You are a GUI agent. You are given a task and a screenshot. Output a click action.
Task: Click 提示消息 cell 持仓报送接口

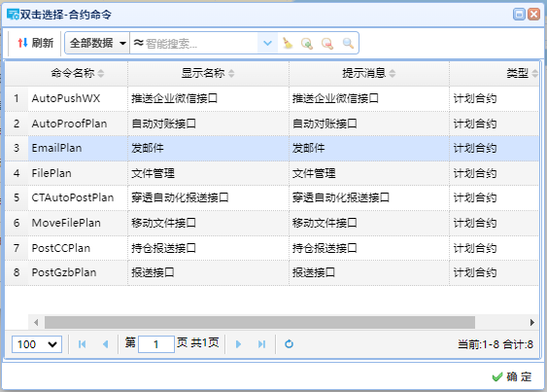point(369,248)
